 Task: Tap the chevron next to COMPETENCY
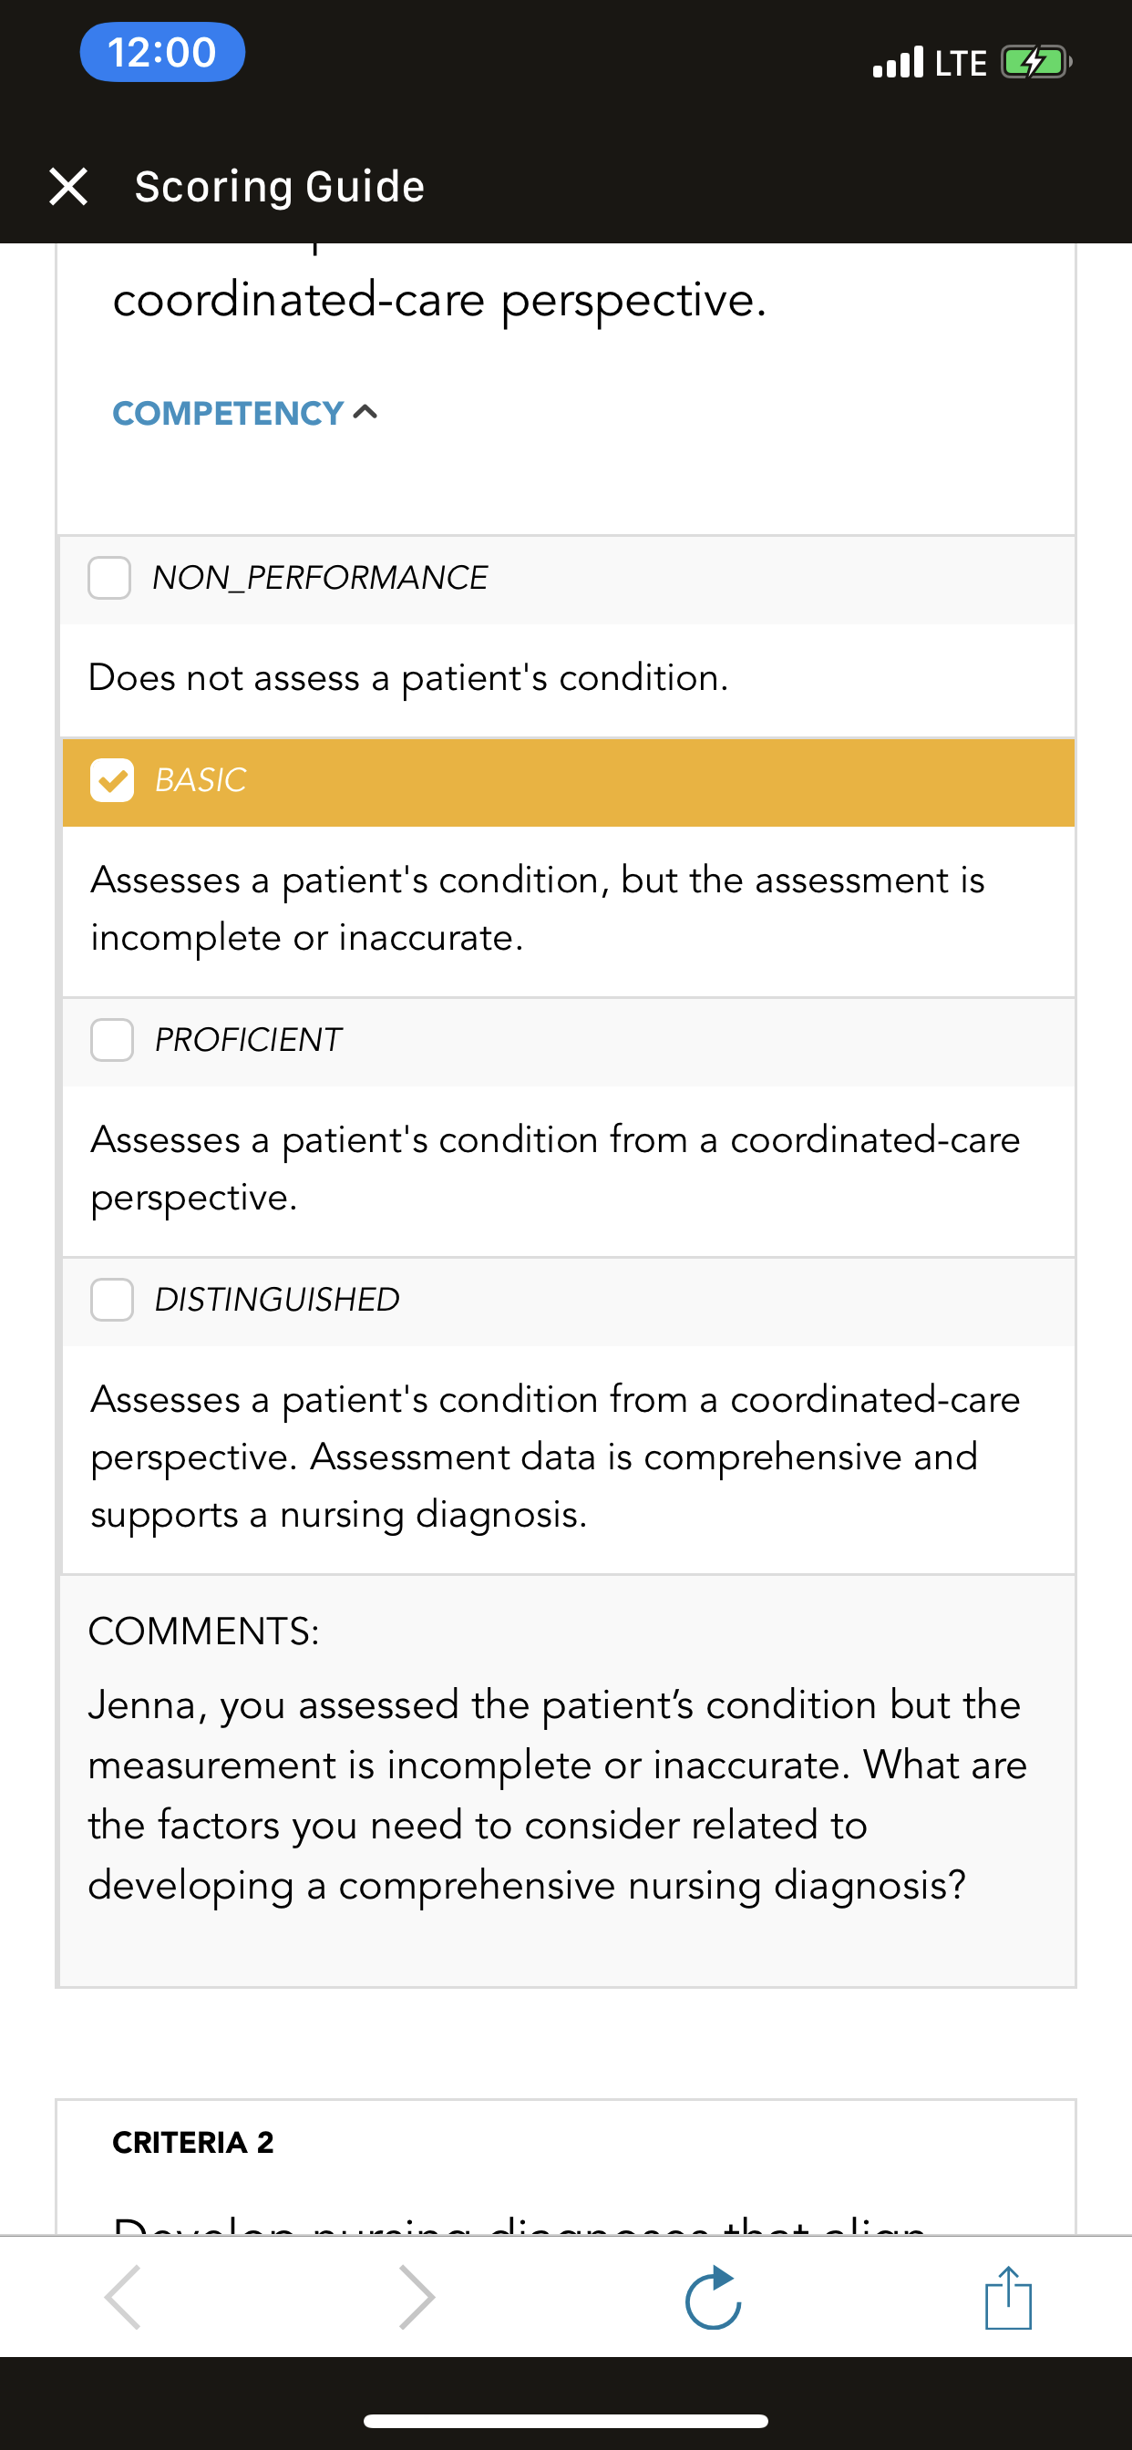coord(365,412)
